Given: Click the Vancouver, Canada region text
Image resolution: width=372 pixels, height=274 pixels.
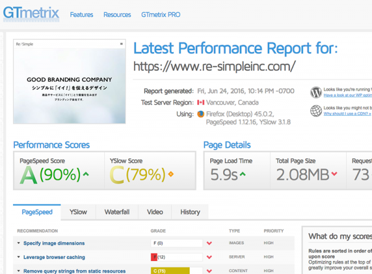Looking at the screenshot, I should (232, 102).
